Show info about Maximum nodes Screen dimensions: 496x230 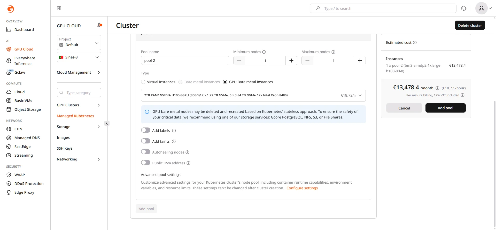pyautogui.click(x=333, y=52)
